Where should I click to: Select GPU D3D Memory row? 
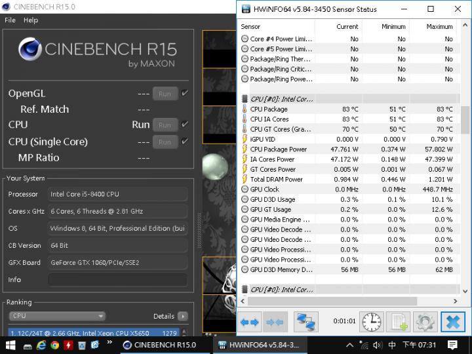pos(349,269)
